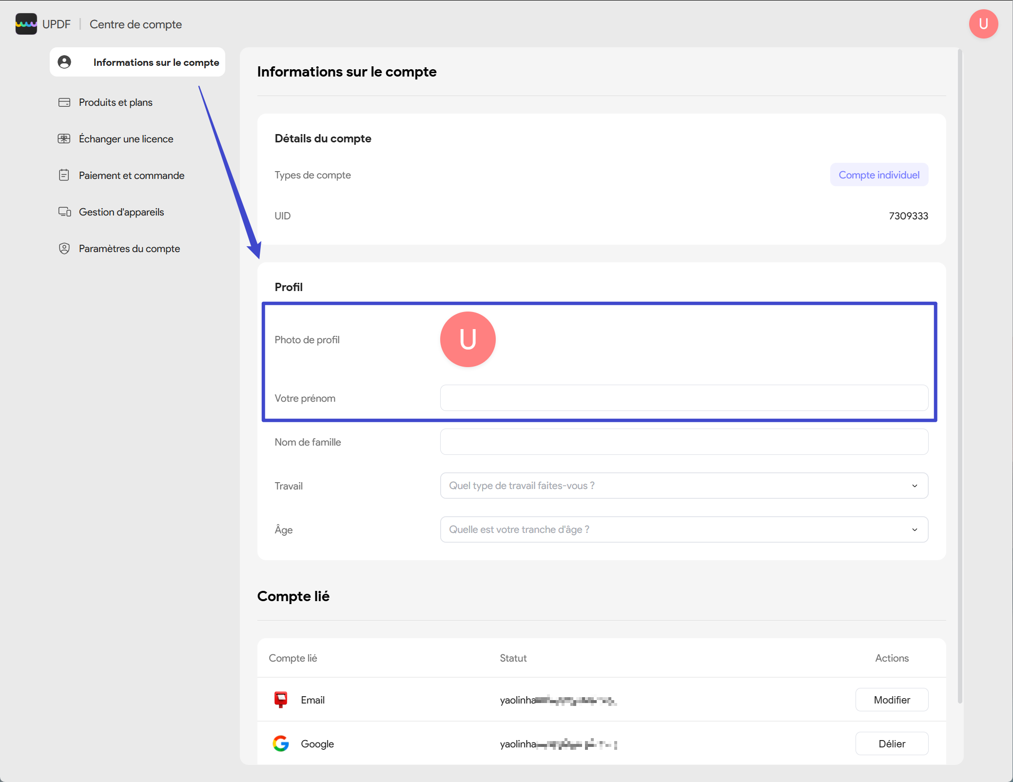Image resolution: width=1013 pixels, height=782 pixels.
Task: Click the large profile photo avatar
Action: coord(468,339)
